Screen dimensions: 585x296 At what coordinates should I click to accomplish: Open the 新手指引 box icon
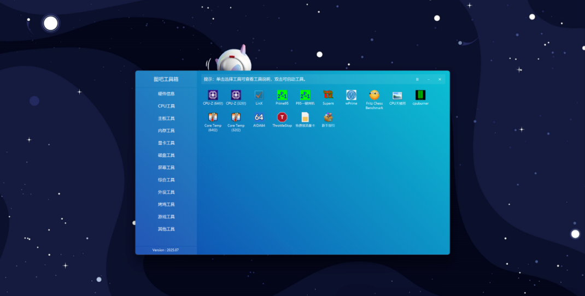coord(329,117)
